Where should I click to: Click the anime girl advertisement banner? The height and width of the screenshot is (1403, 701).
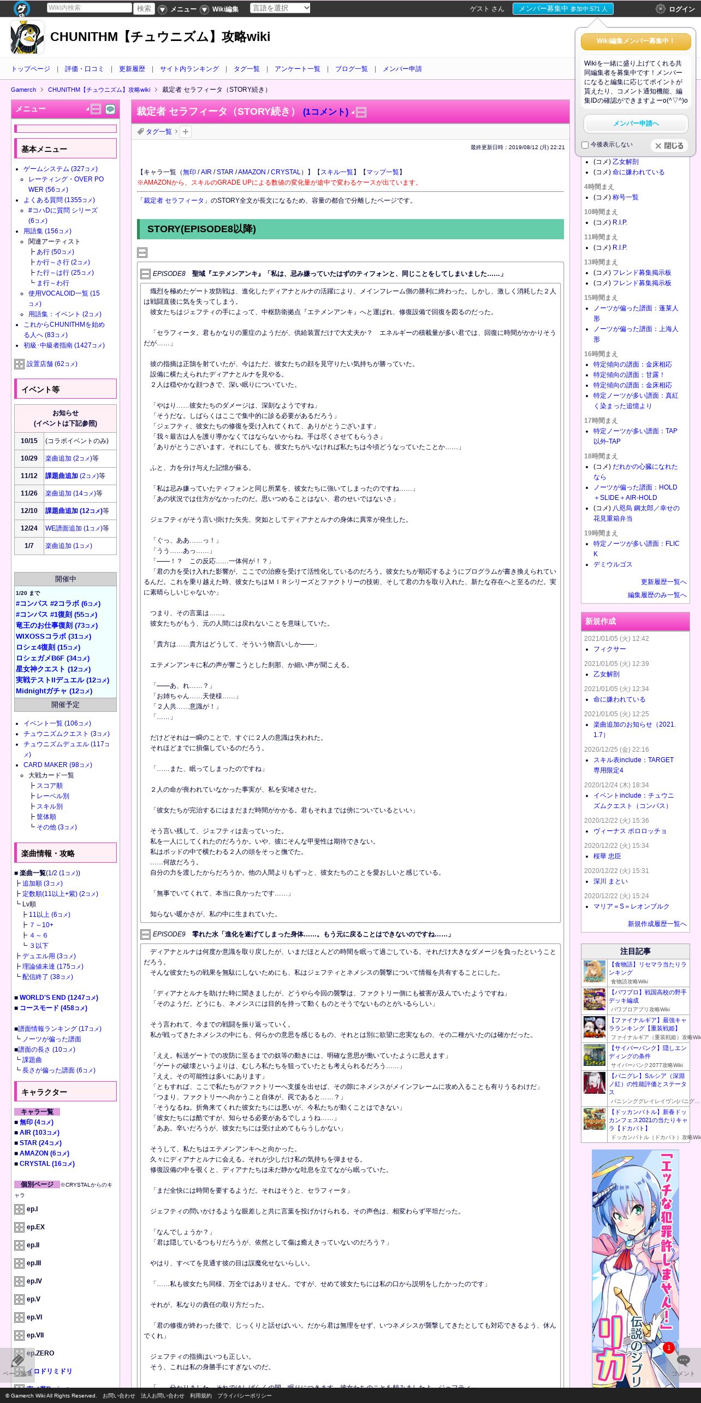[635, 1268]
